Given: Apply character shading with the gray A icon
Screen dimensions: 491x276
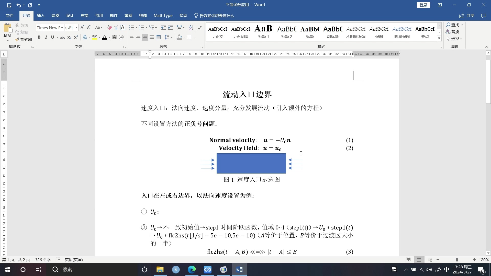Looking at the screenshot, I should point(114,37).
